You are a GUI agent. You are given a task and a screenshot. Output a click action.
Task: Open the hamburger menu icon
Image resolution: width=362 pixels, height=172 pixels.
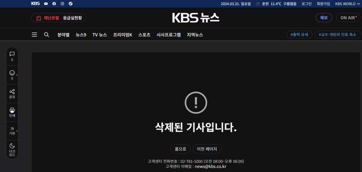(x=34, y=35)
